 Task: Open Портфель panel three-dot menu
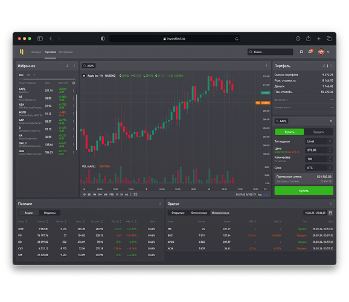pos(331,66)
